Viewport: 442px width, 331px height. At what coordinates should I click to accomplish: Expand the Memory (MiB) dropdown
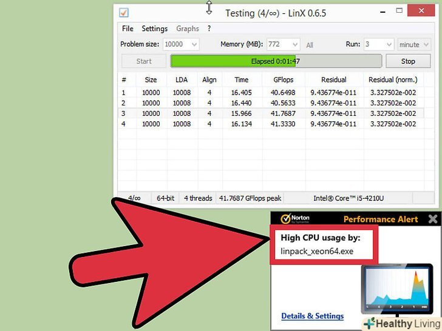click(x=295, y=44)
